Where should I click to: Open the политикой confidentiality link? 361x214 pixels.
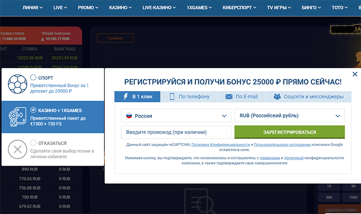[x=294, y=158]
